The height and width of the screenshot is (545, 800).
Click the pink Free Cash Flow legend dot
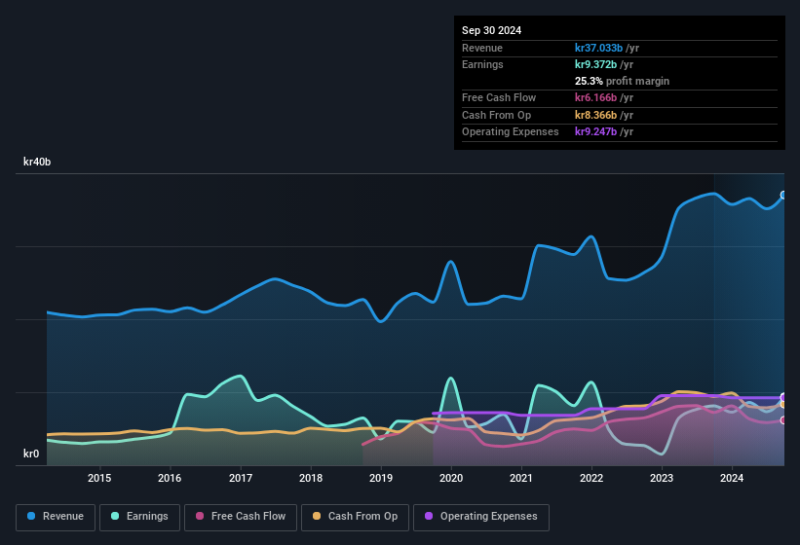click(x=200, y=516)
